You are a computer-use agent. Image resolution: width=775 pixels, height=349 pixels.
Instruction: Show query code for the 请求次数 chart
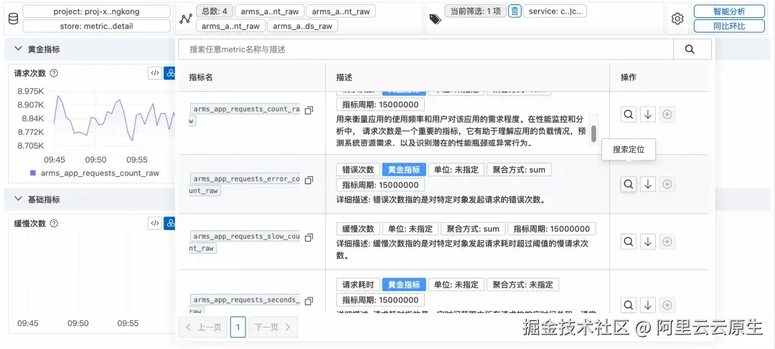(x=155, y=73)
